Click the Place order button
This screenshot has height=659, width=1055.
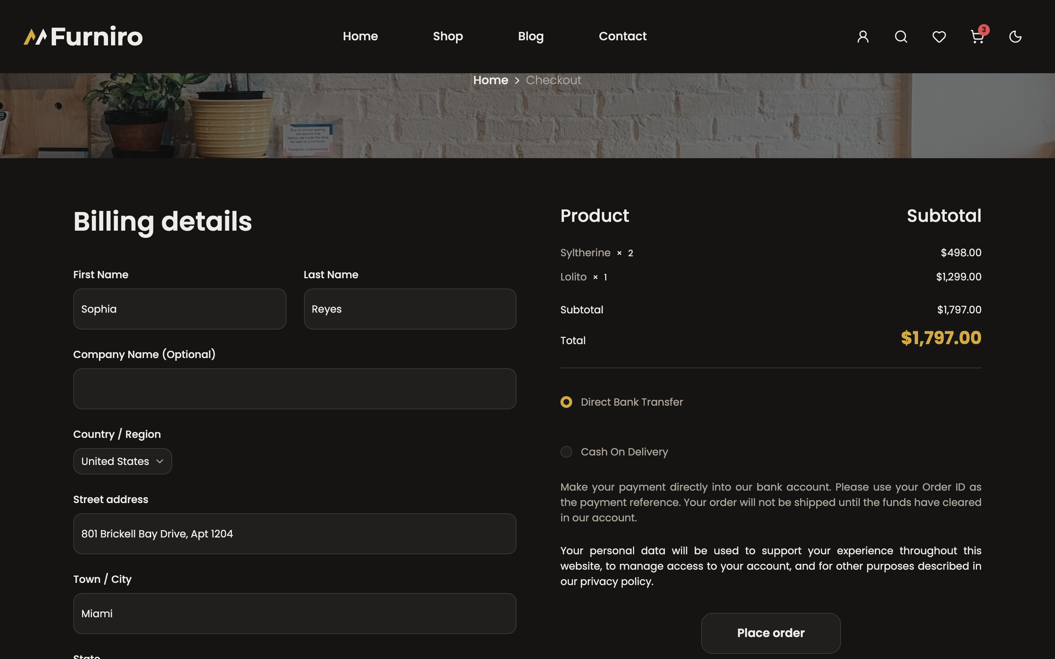point(770,633)
